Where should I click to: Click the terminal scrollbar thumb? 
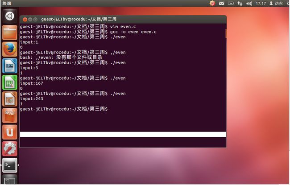point(226,33)
